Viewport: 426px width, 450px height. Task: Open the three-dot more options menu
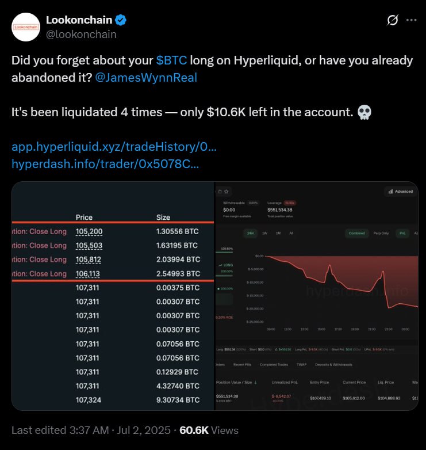[412, 20]
